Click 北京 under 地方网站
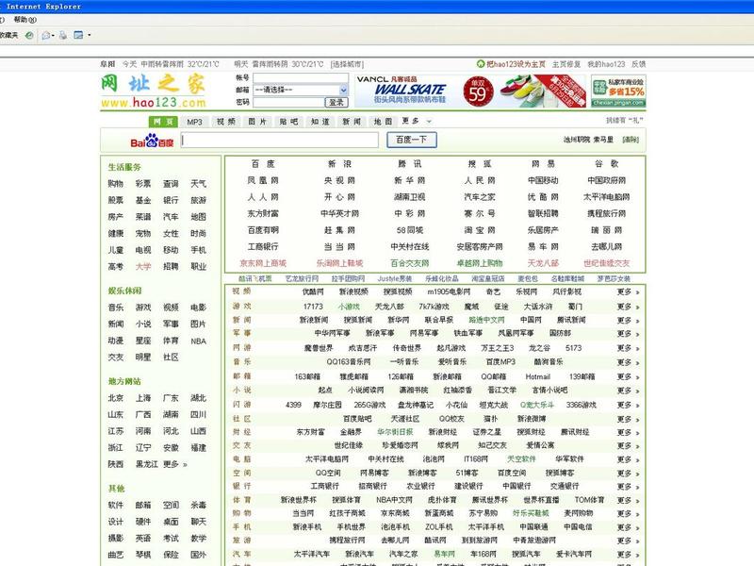 tap(115, 398)
